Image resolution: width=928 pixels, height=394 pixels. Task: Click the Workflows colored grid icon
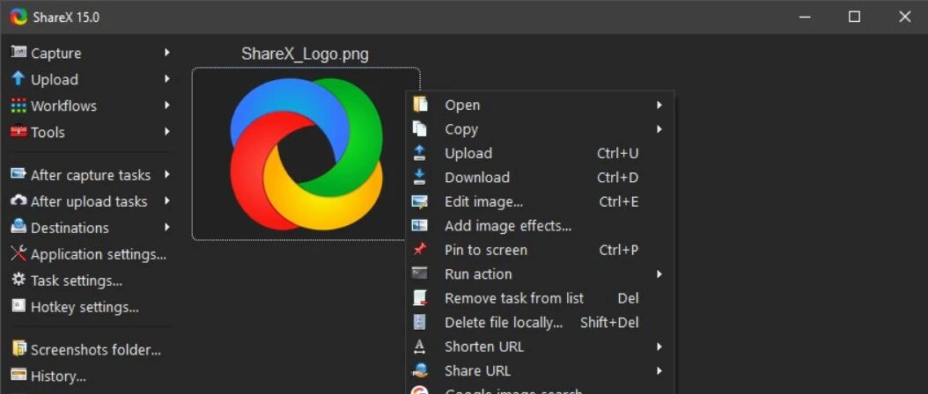19,106
